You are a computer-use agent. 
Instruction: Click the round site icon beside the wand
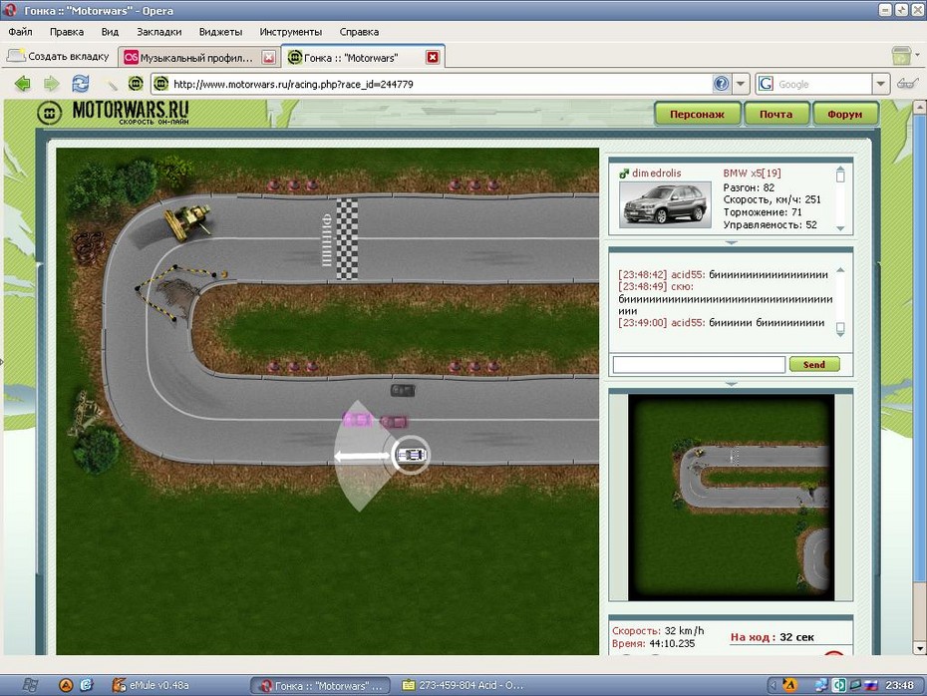pyautogui.click(x=136, y=84)
